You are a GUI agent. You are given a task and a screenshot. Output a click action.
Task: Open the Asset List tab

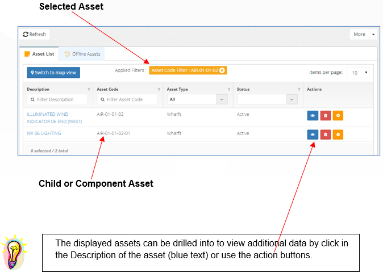[x=39, y=54]
